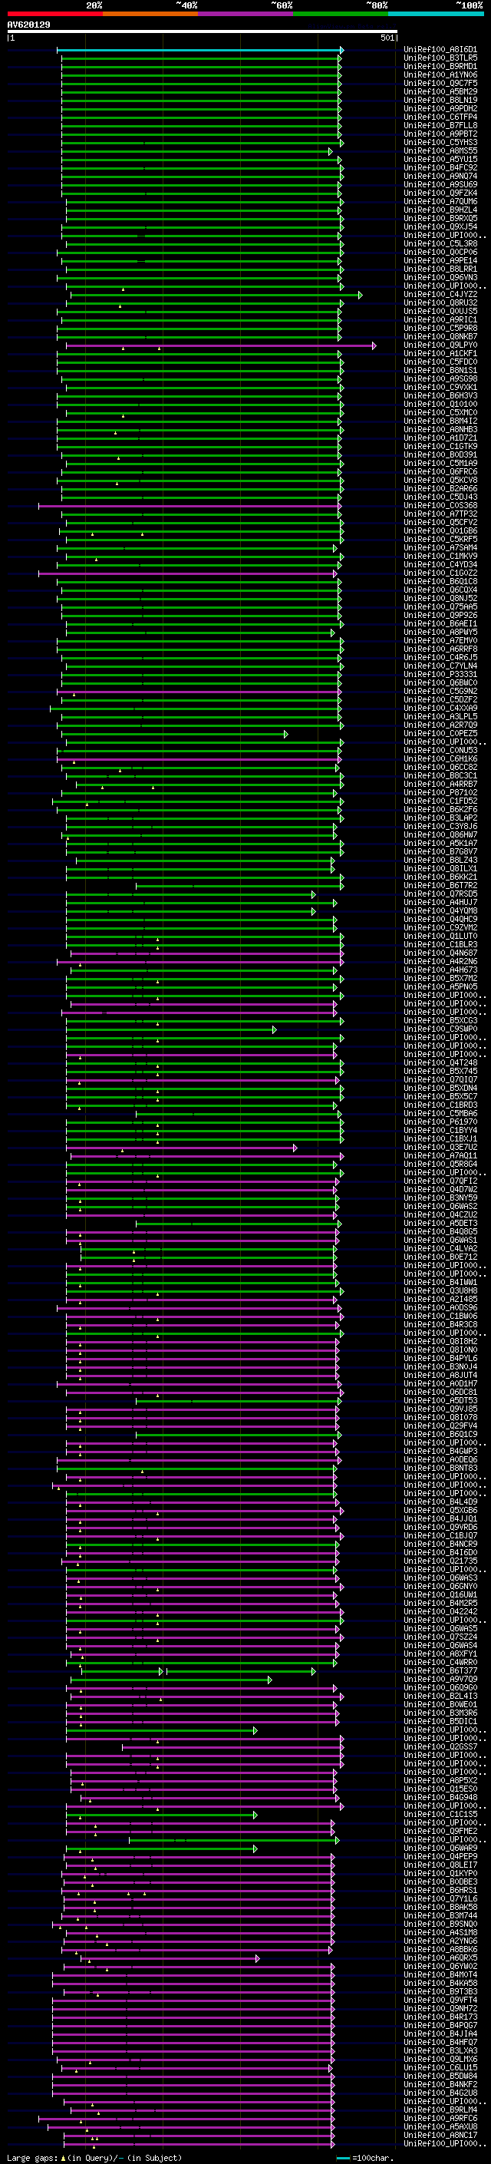This screenshot has width=491, height=2164.
Task: Click the green ~80% identity legend segment
Action: pyautogui.click(x=341, y=15)
